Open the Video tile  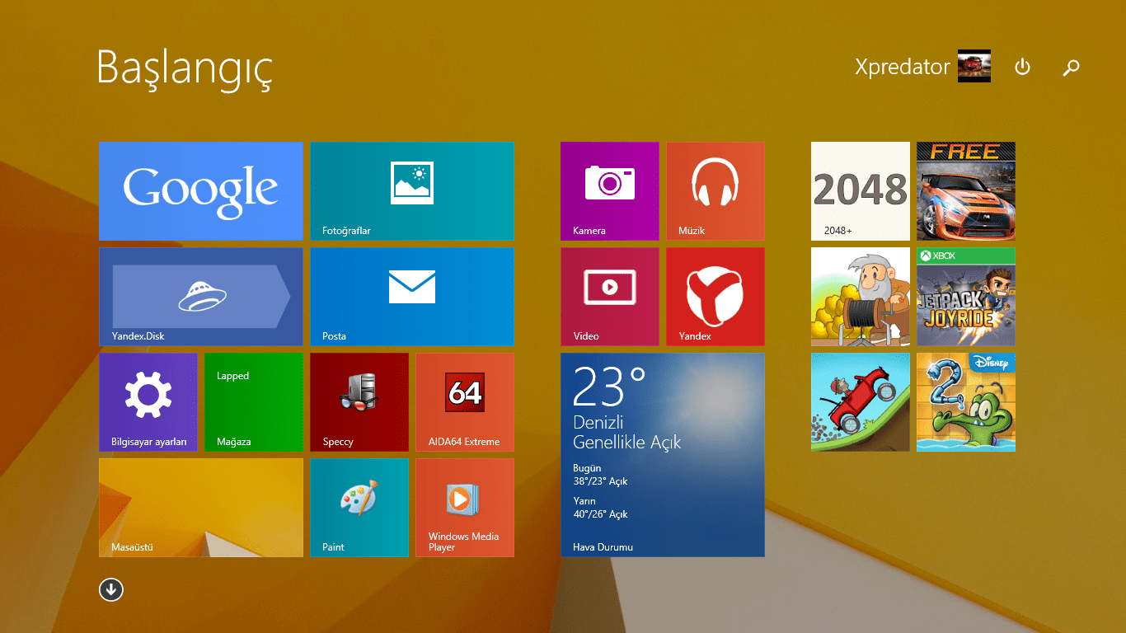pos(610,297)
